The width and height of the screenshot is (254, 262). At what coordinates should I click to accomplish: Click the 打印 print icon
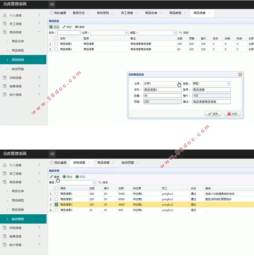pos(77,176)
